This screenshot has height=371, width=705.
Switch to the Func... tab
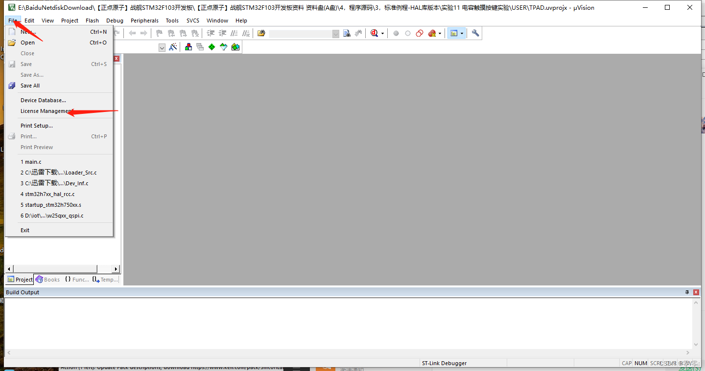point(76,280)
